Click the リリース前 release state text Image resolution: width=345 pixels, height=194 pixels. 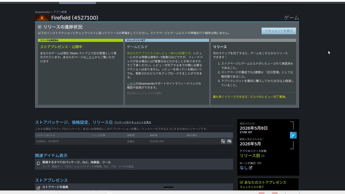250,155
